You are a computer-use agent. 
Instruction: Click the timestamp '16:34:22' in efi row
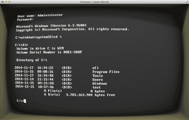point(45,68)
